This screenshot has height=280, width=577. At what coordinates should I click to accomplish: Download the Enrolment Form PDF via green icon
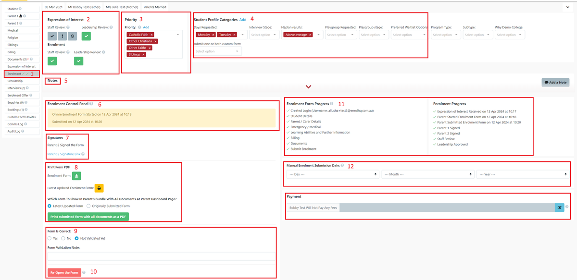coord(76,175)
